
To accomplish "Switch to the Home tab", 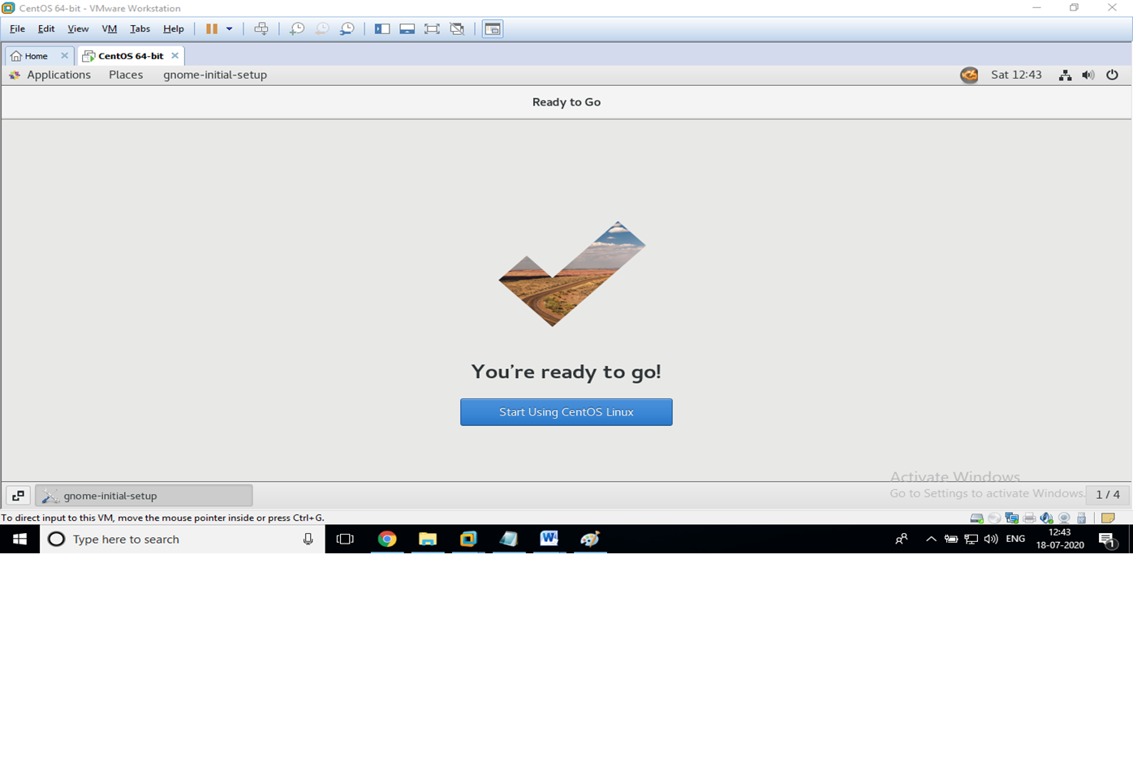I will click(x=35, y=55).
